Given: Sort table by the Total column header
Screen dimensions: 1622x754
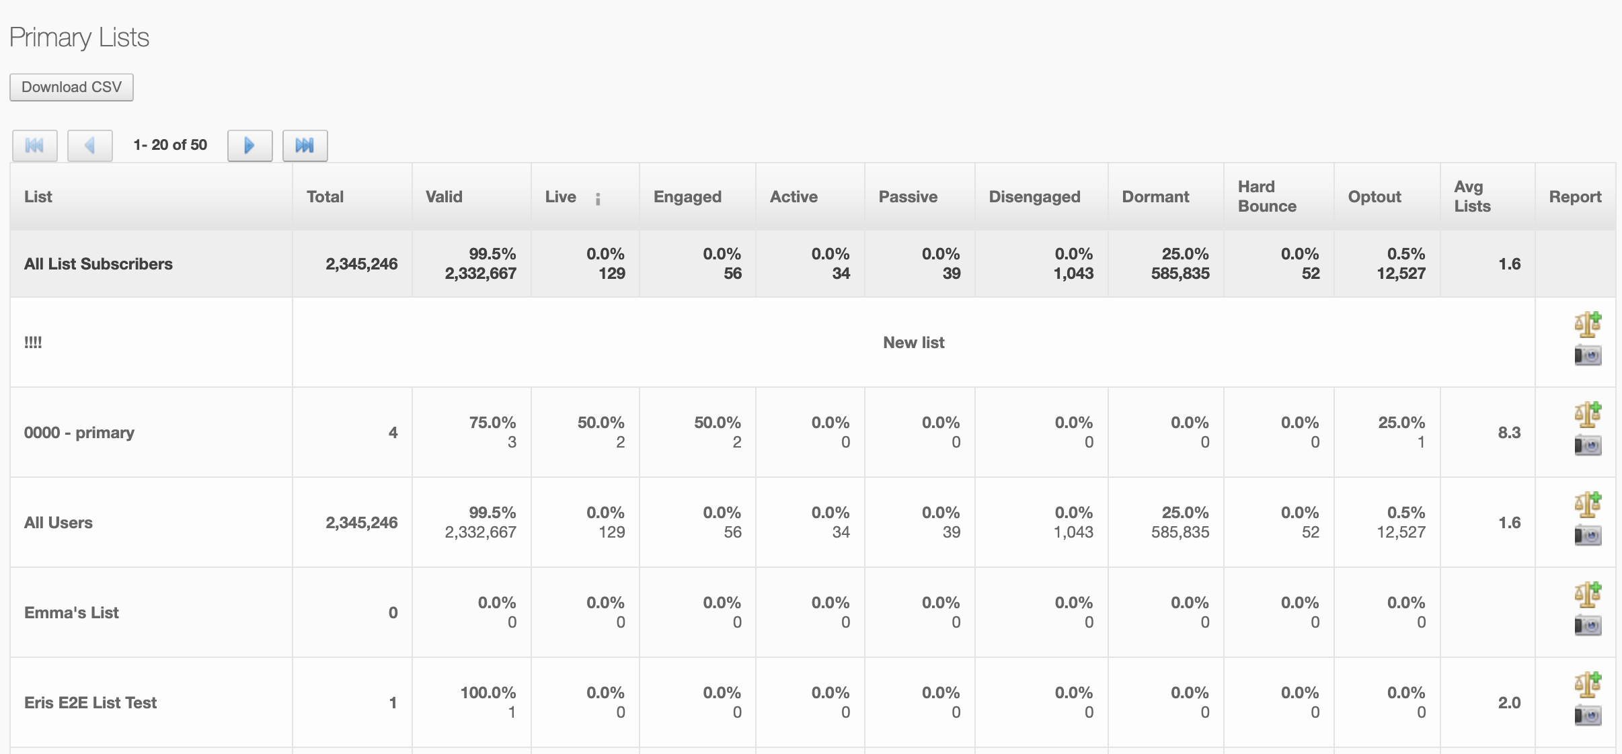Looking at the screenshot, I should click(325, 197).
